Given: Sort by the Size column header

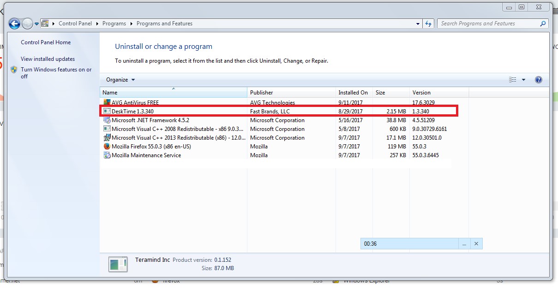Looking at the screenshot, I should click(391, 92).
